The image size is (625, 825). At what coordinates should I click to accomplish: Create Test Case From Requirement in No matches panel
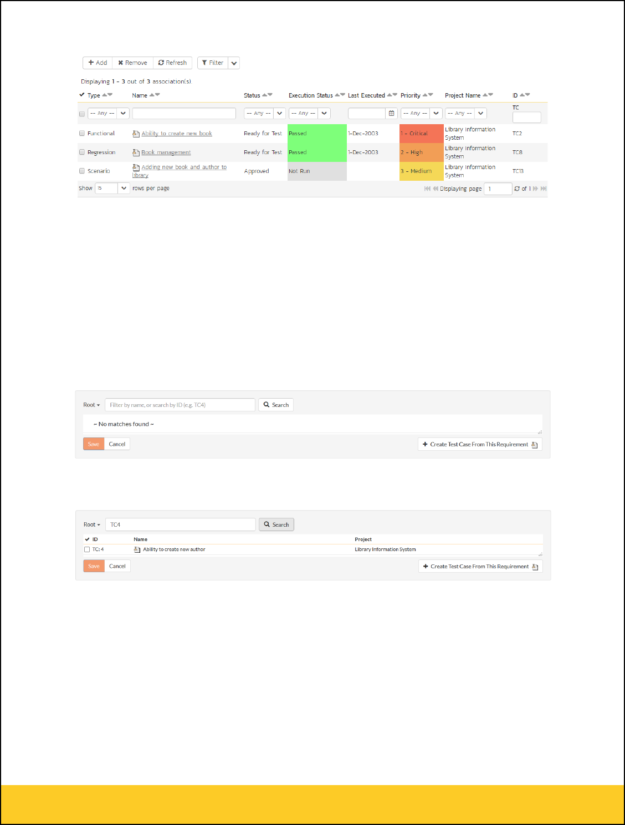tap(480, 444)
